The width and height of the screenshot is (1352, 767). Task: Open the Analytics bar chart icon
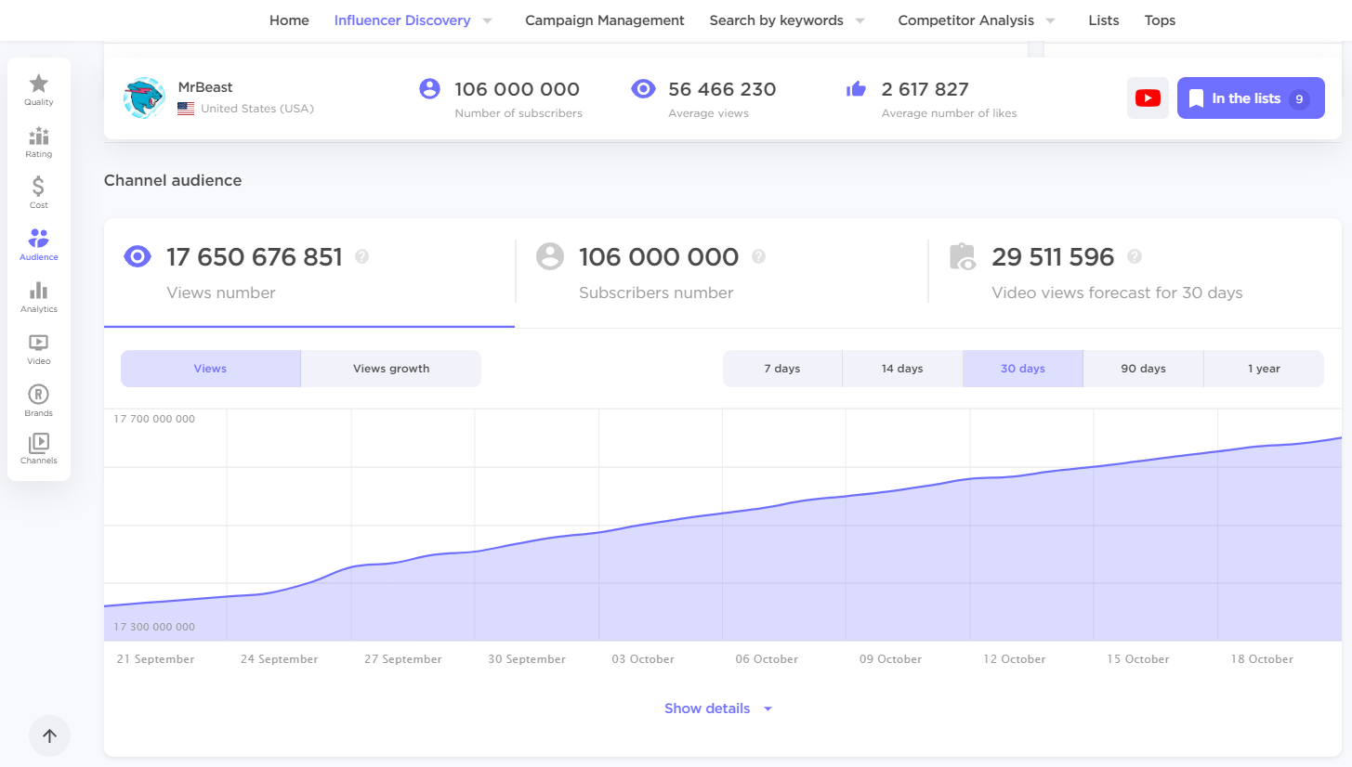[38, 291]
